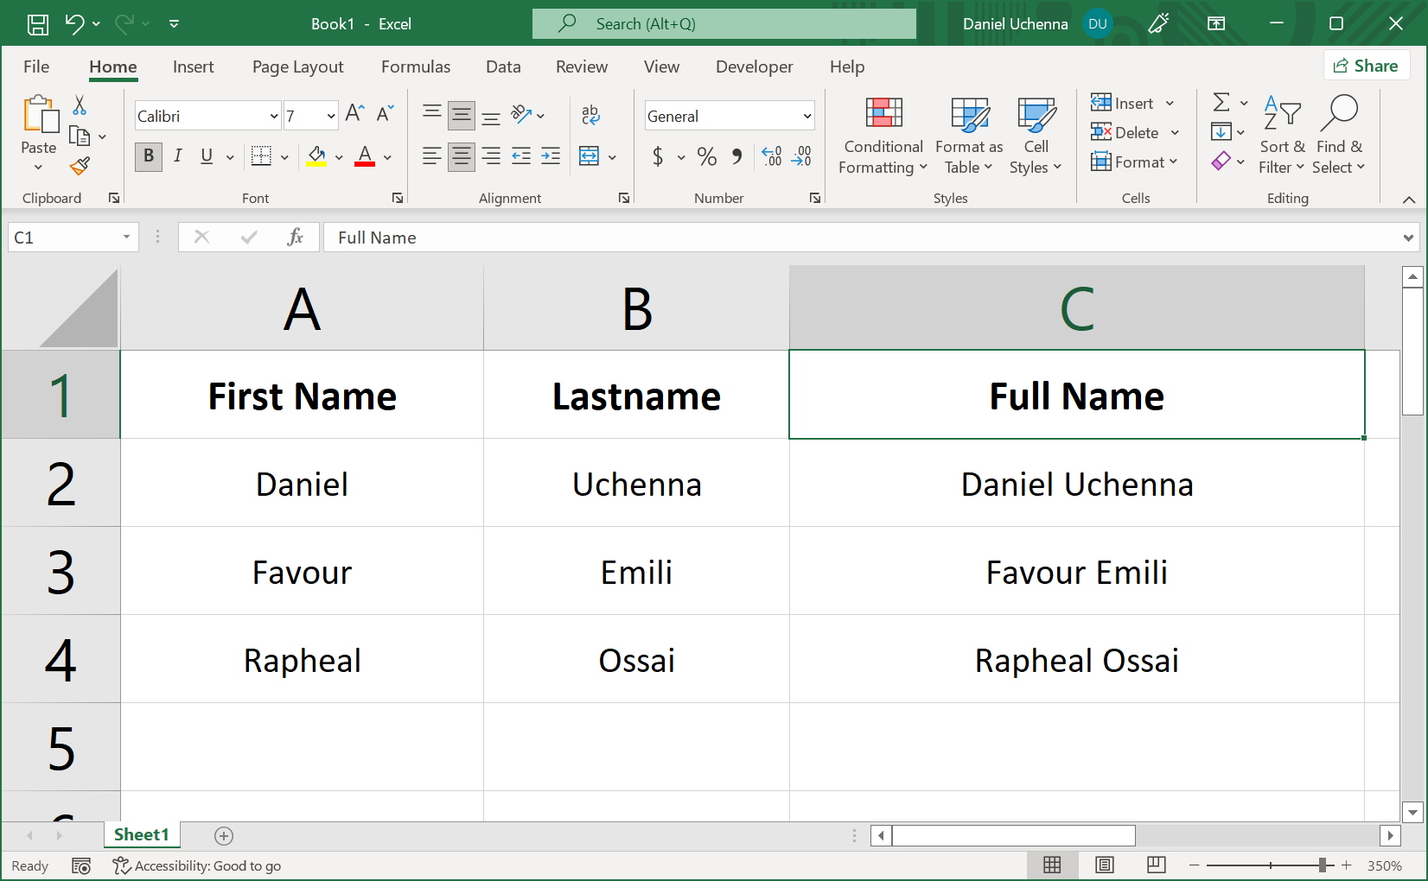This screenshot has width=1428, height=881.
Task: Click the Share button
Action: (1367, 65)
